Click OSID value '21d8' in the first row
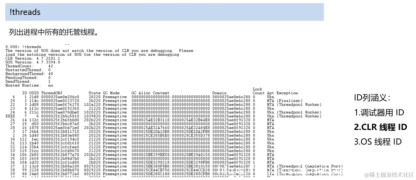 pyautogui.click(x=34, y=97)
